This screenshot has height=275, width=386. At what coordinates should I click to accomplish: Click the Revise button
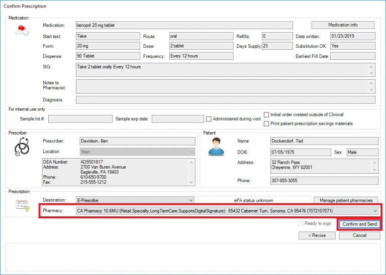[x=317, y=235]
